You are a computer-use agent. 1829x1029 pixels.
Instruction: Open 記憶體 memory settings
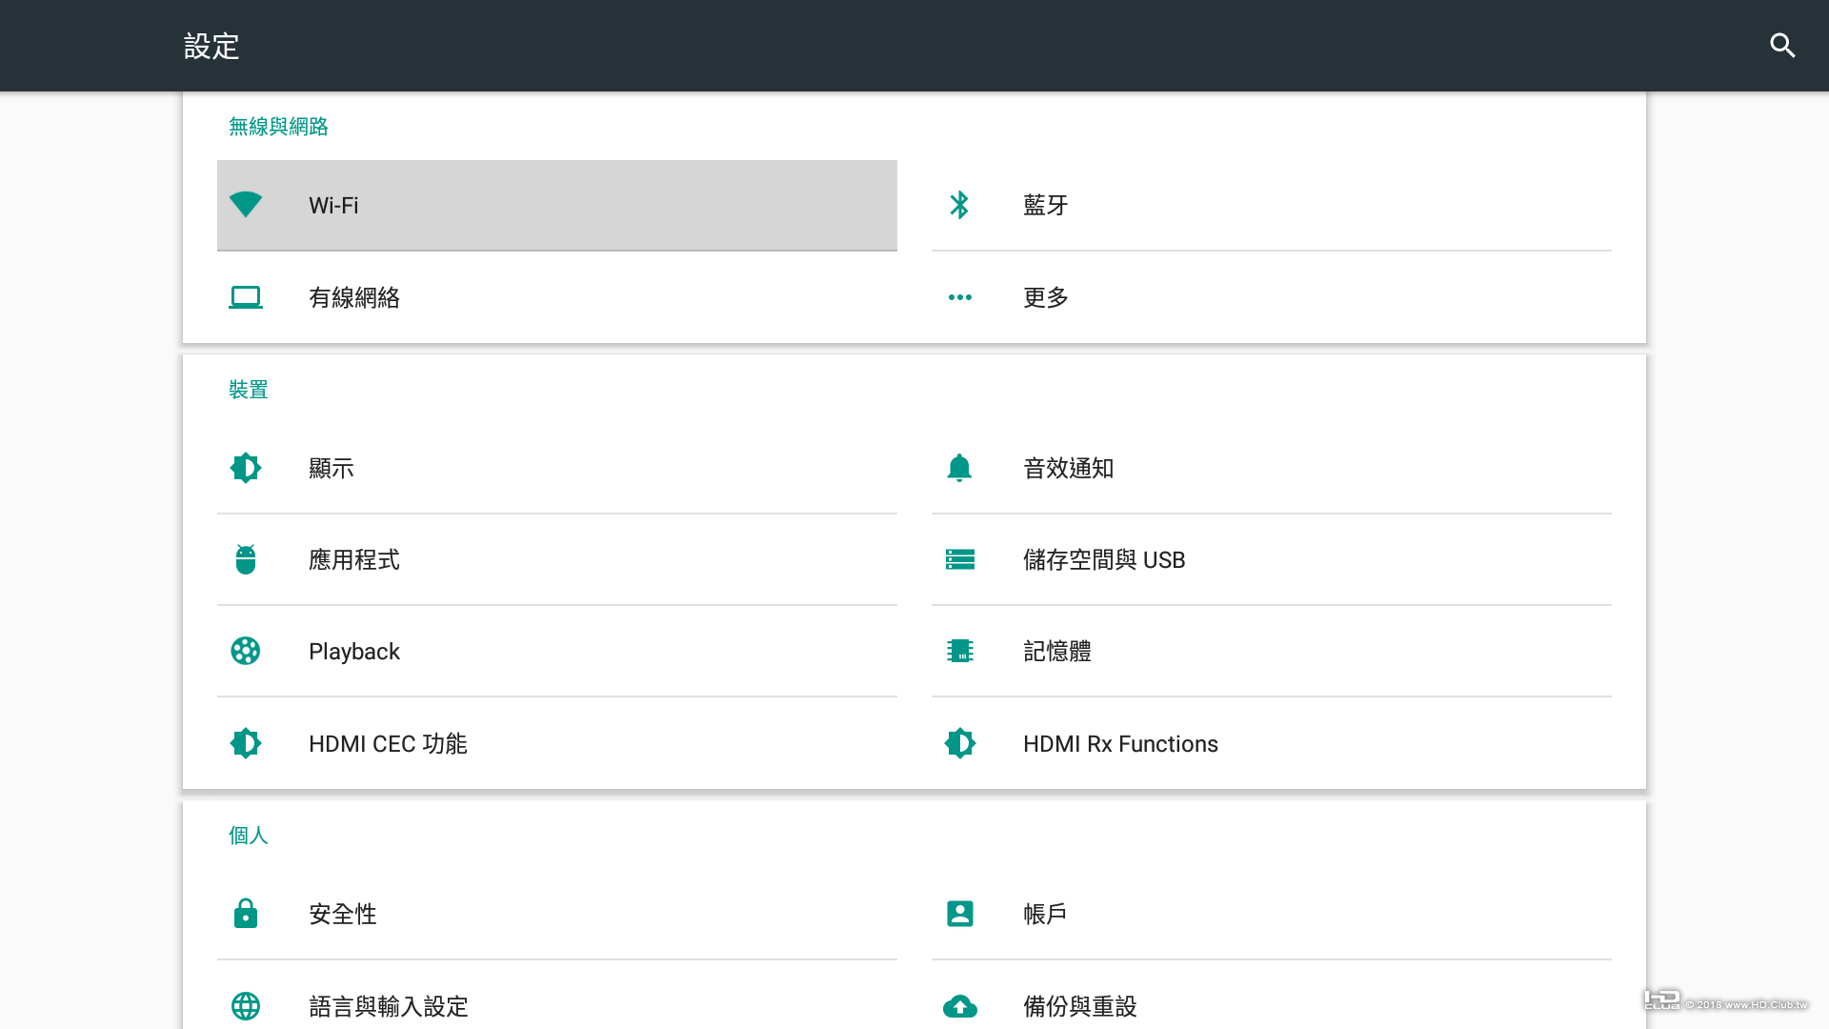click(1272, 651)
